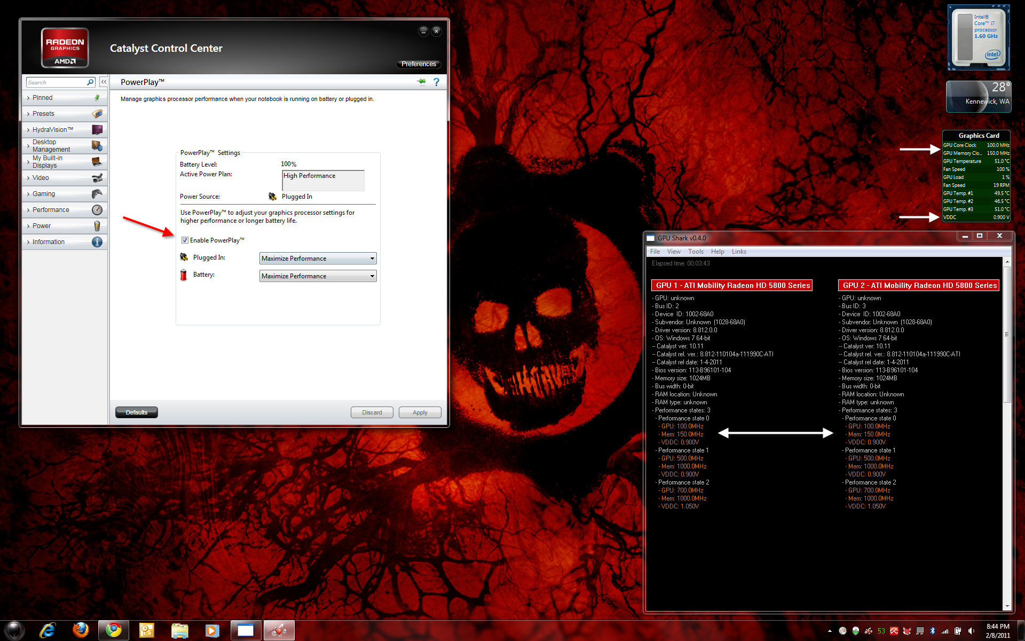Open View menu in GPU Shark
Image resolution: width=1025 pixels, height=641 pixels.
point(674,252)
